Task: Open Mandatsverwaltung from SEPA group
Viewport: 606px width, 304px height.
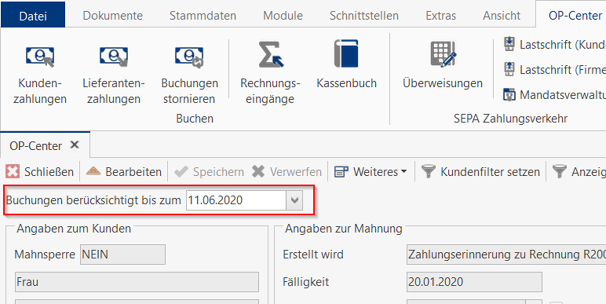Action: [510, 94]
